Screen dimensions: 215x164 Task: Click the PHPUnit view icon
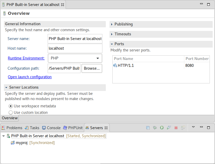[x=65, y=128]
